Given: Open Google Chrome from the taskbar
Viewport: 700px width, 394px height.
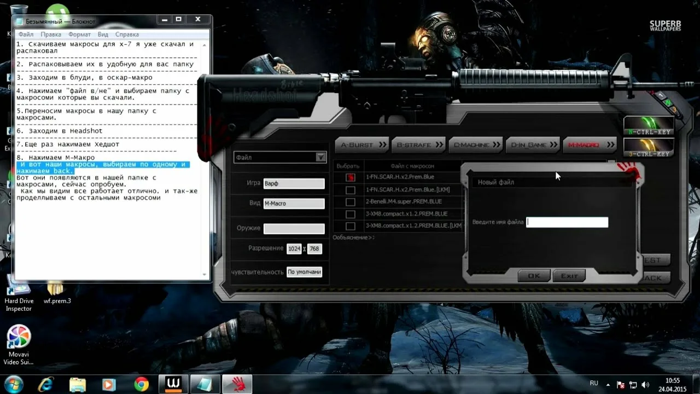Looking at the screenshot, I should pos(141,385).
